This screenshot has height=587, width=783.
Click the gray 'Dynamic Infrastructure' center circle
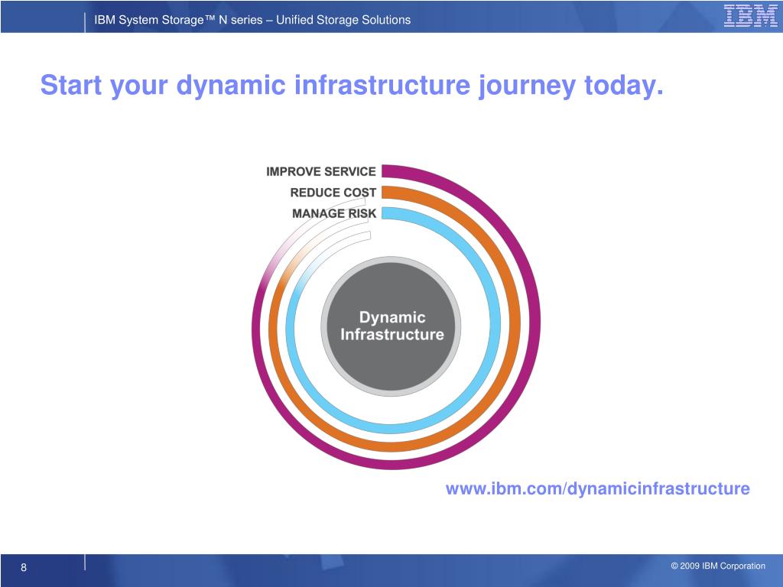pos(391,326)
